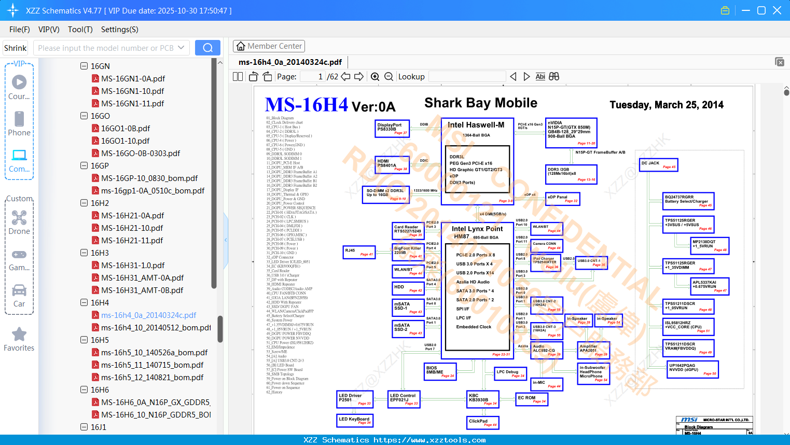
Task: Rotate the page clockwise
Action: (x=267, y=77)
